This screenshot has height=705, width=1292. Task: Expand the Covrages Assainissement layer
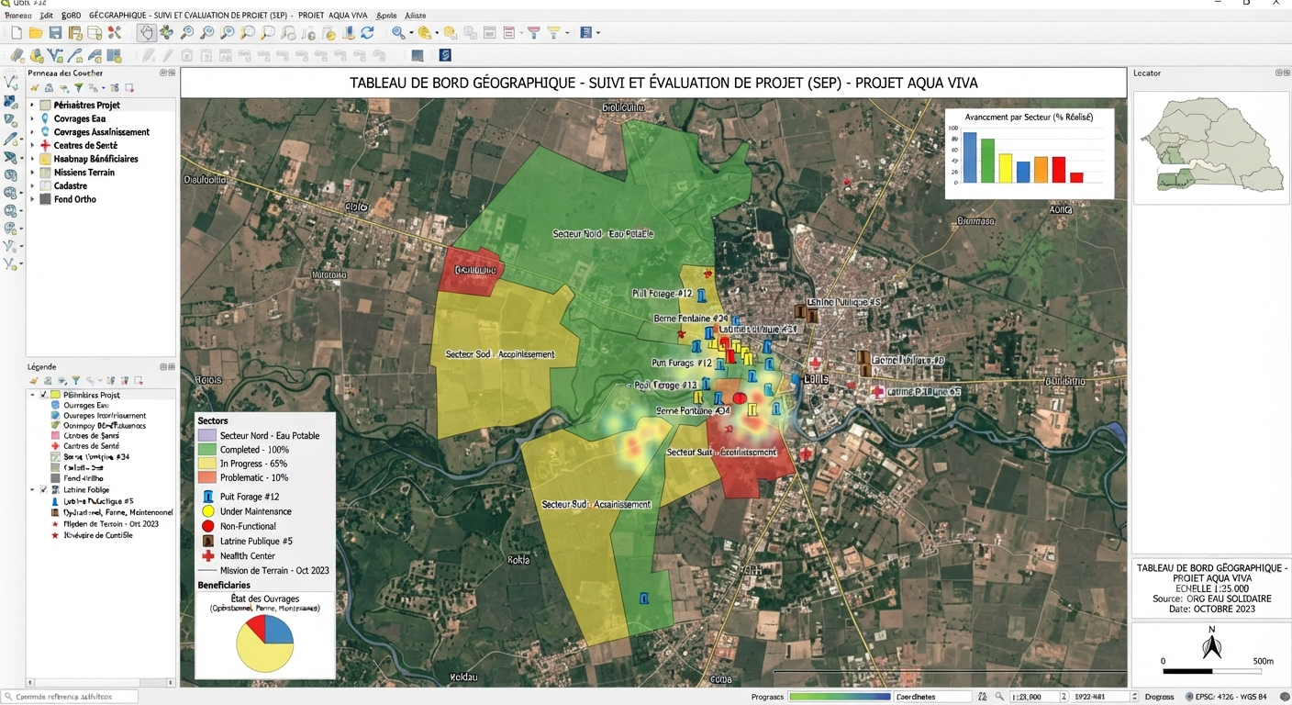(32, 132)
